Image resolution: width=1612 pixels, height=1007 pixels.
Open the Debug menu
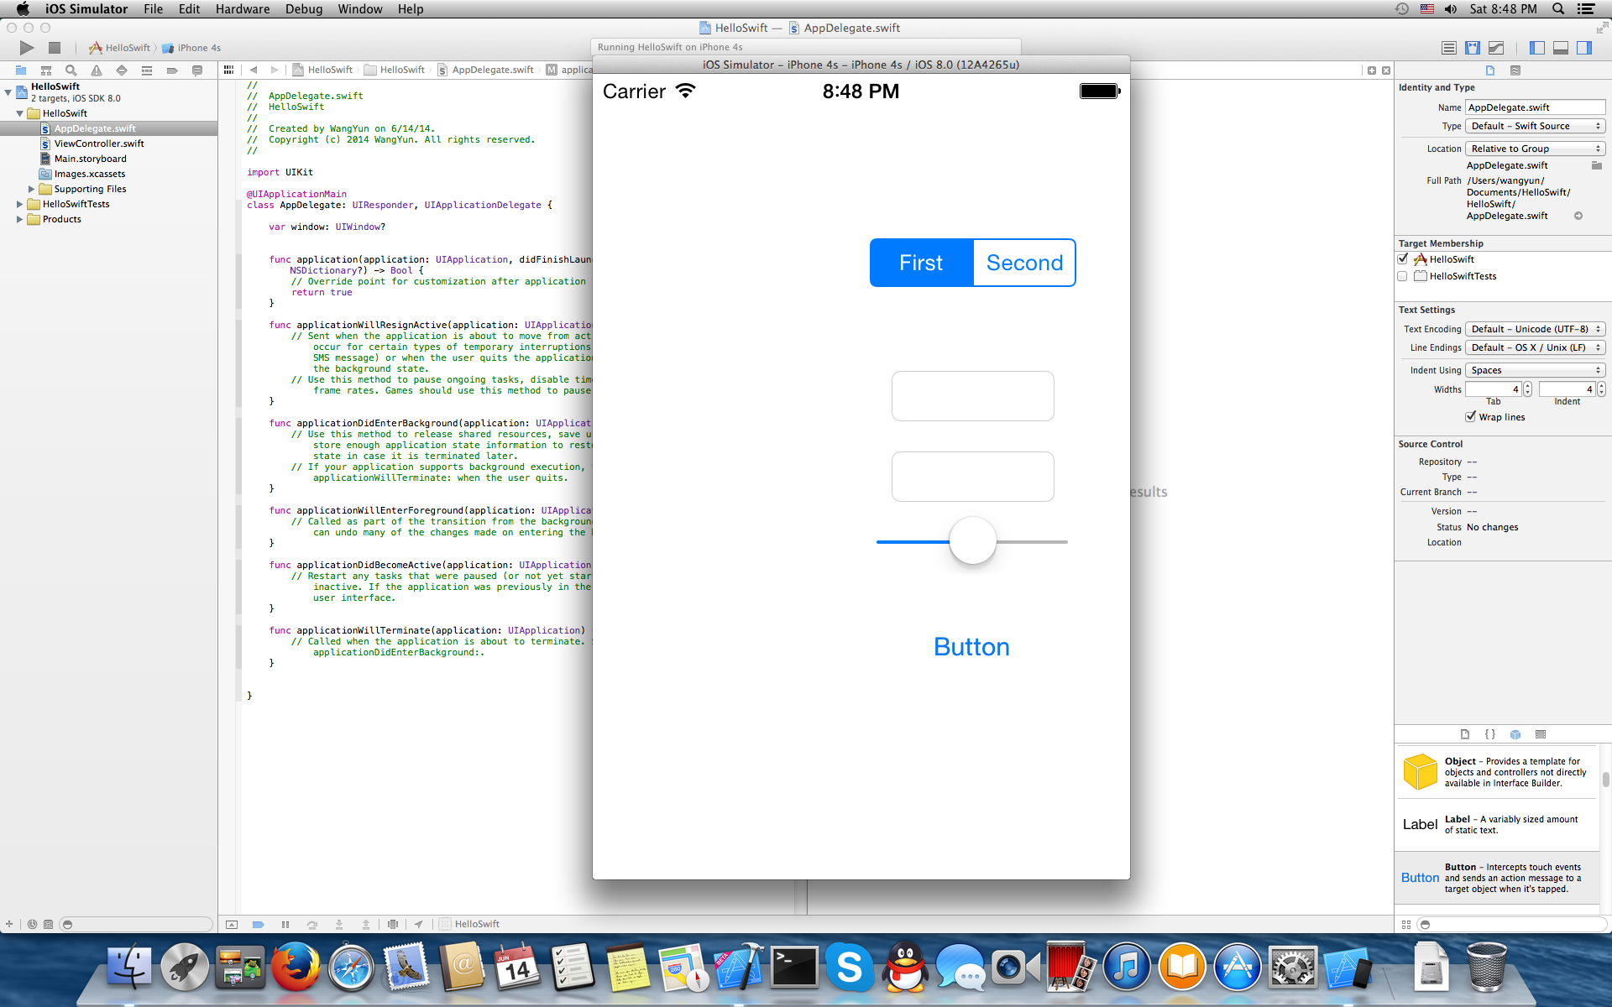[304, 9]
